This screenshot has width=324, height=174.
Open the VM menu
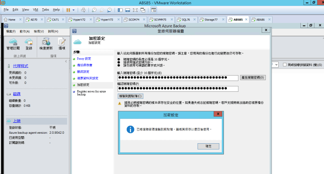35,9
